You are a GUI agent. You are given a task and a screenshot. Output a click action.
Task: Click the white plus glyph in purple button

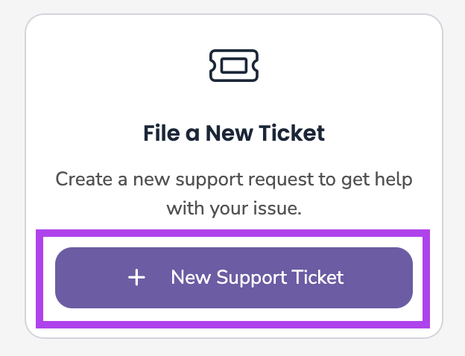point(136,278)
